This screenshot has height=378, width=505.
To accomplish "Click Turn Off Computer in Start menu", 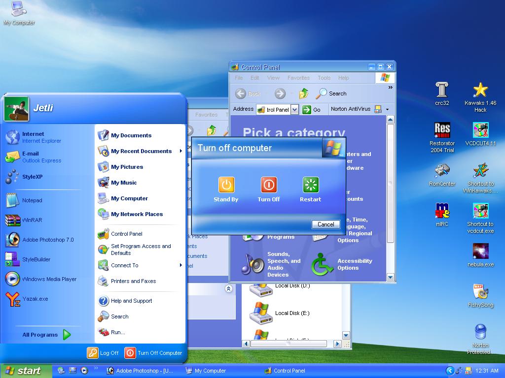I will [153, 353].
